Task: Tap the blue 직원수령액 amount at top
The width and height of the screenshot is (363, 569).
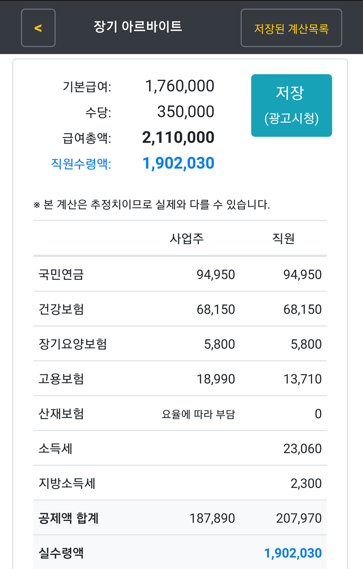Action: [178, 164]
